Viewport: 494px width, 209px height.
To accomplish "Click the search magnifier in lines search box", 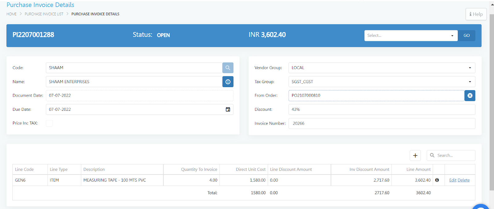I will point(432,155).
